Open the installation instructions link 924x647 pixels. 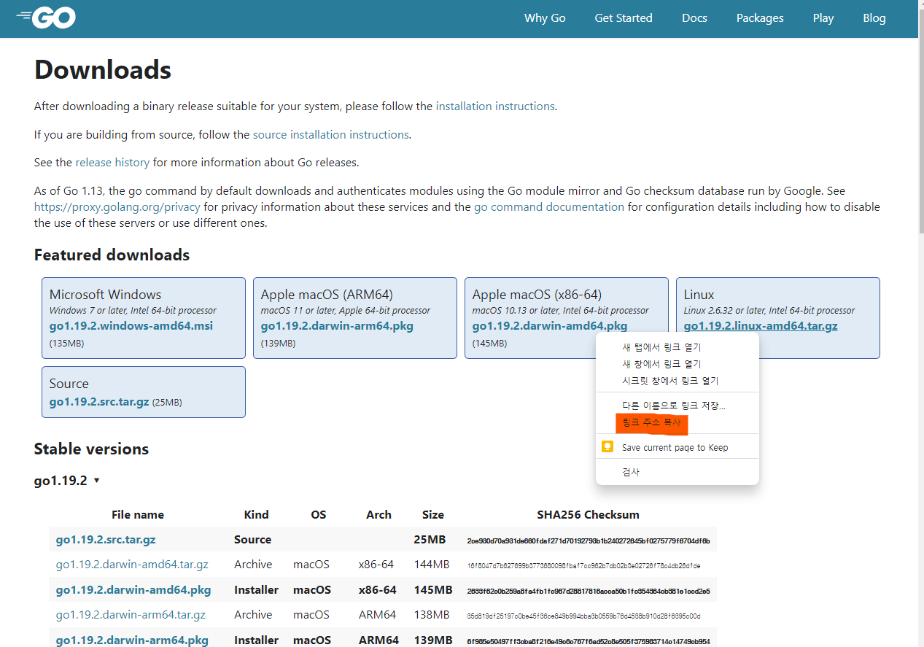click(495, 106)
